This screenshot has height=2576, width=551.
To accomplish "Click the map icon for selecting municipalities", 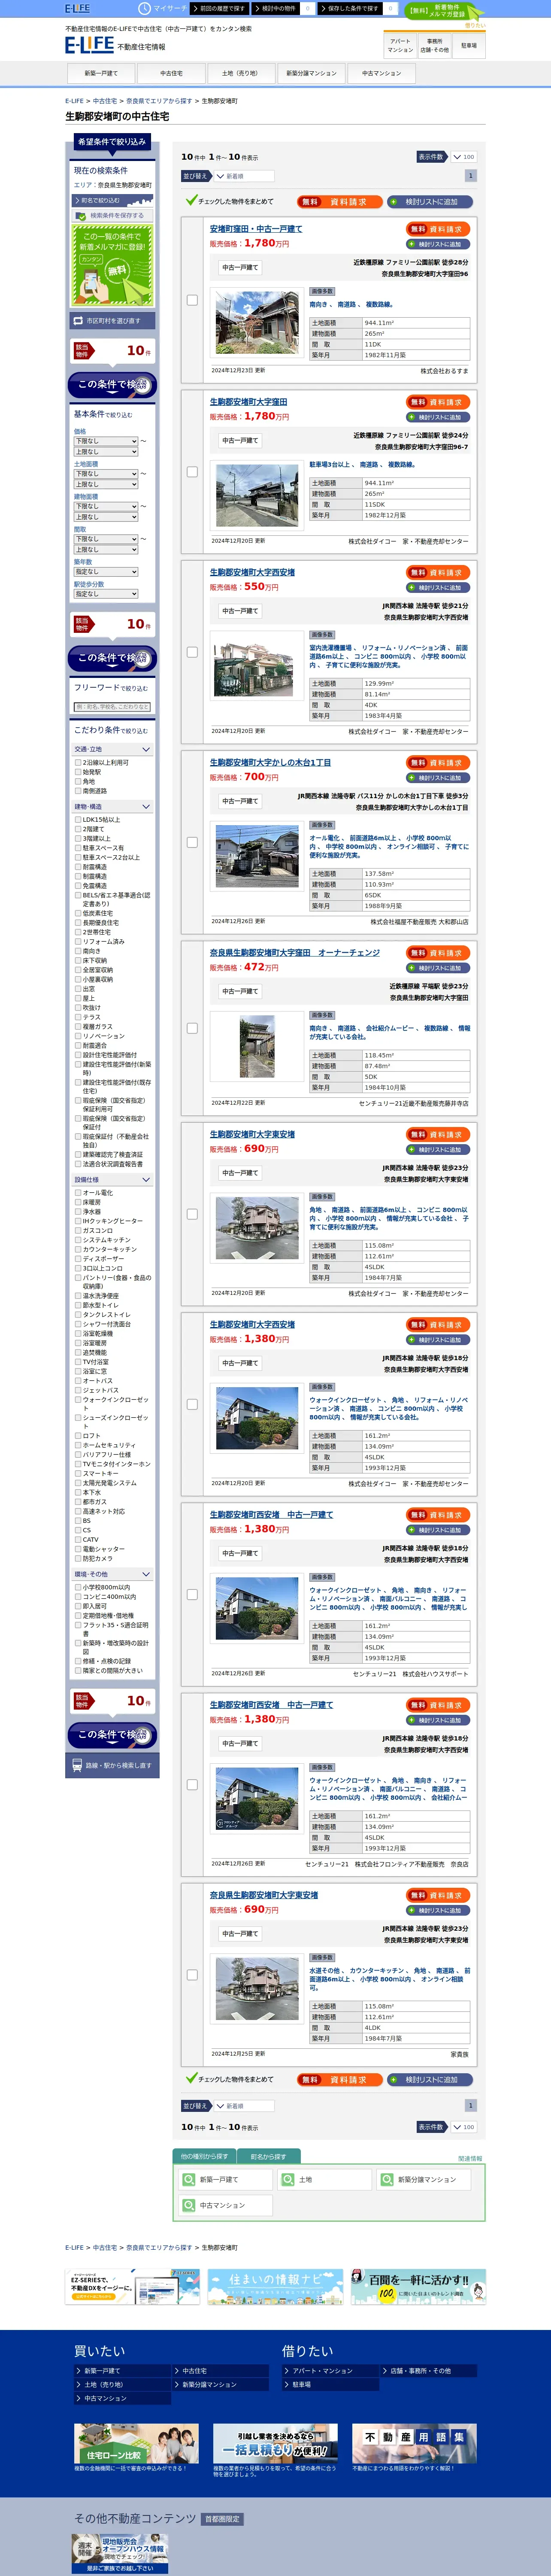I will click(78, 321).
